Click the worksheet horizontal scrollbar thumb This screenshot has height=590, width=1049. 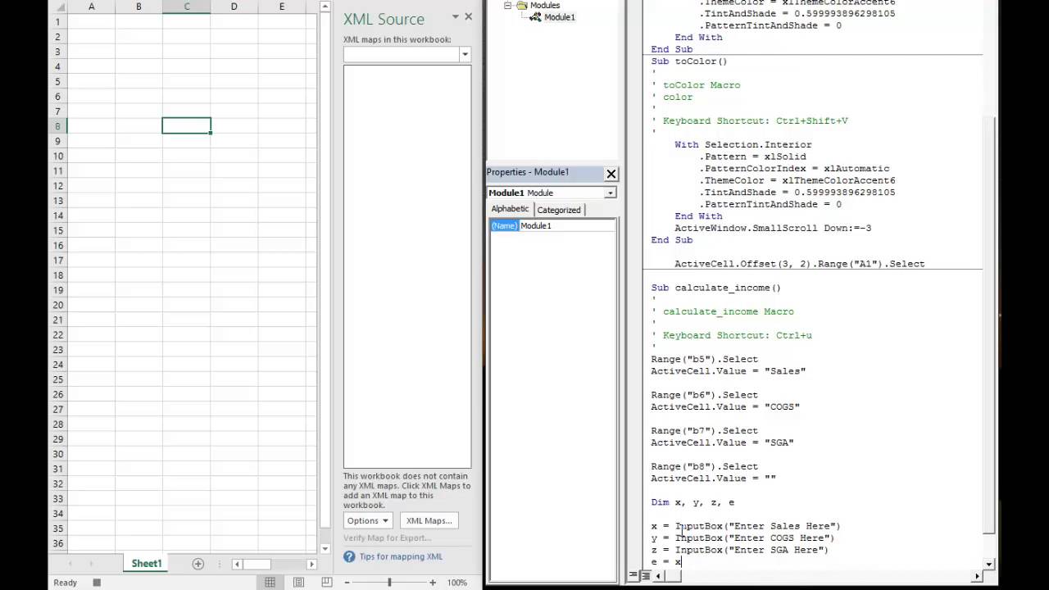(257, 564)
